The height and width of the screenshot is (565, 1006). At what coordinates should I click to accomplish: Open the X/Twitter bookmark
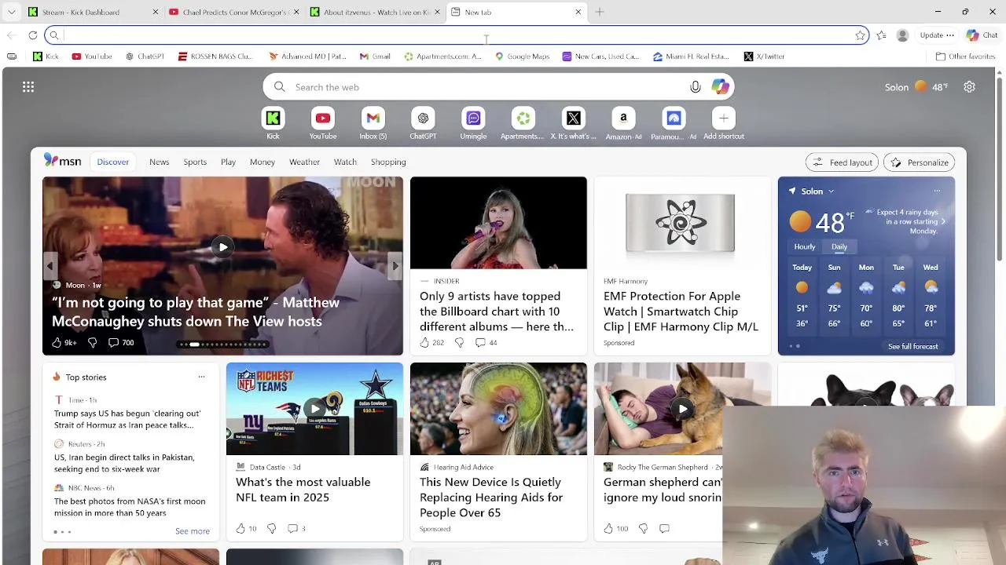(x=763, y=56)
